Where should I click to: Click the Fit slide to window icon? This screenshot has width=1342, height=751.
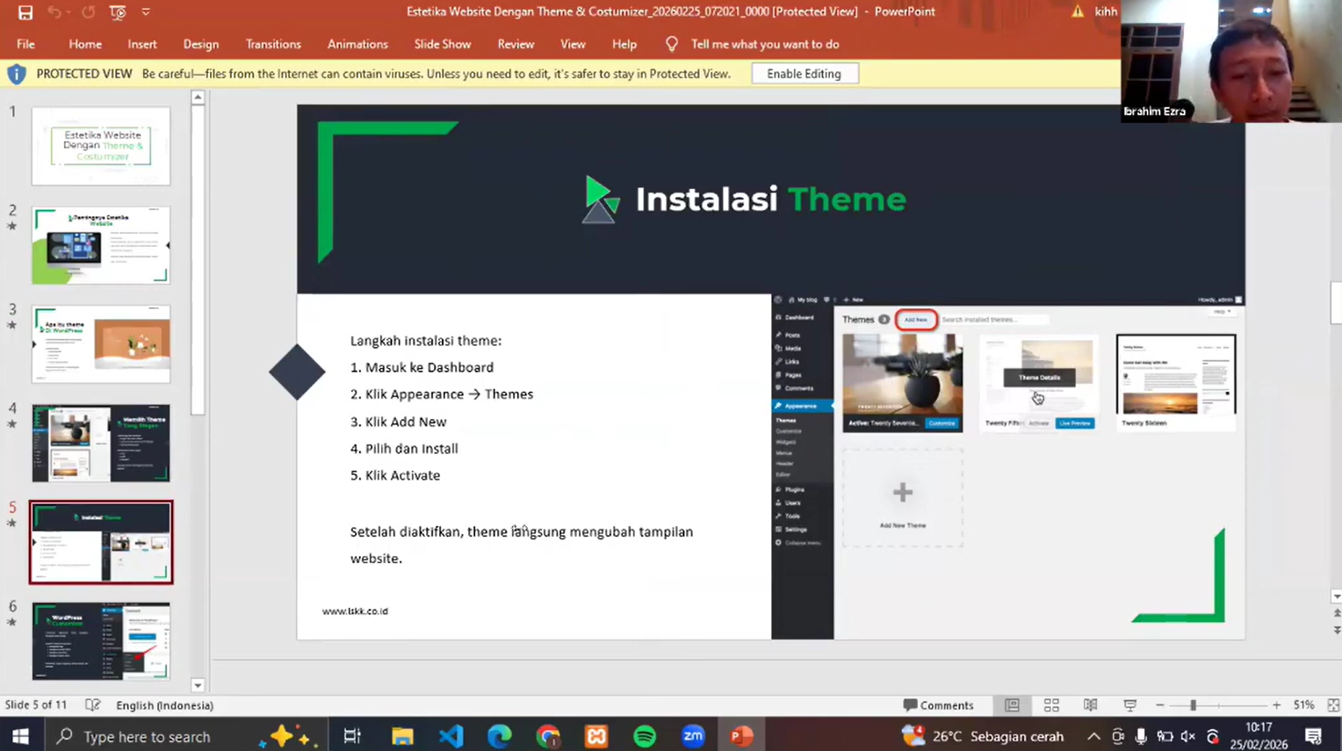click(x=1332, y=705)
